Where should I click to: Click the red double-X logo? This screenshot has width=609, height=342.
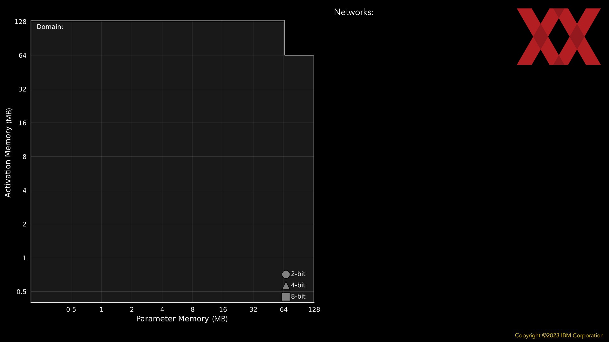(x=559, y=37)
